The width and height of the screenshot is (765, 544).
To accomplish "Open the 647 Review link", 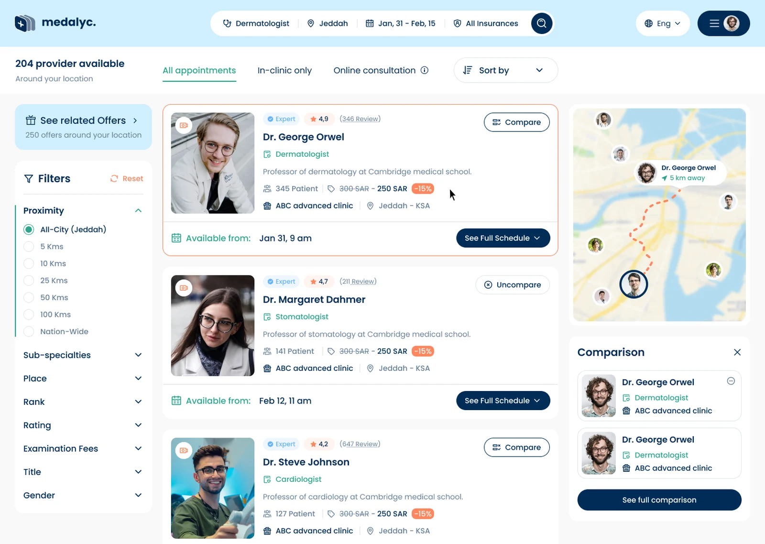I will 360,444.
